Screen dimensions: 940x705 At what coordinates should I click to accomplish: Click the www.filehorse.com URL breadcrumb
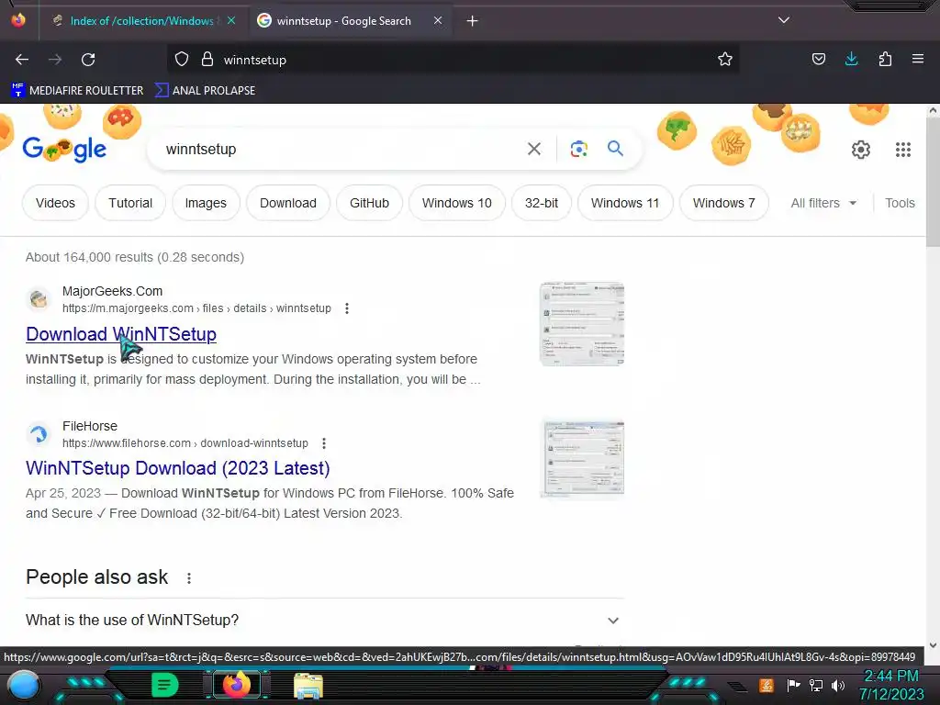[185, 443]
